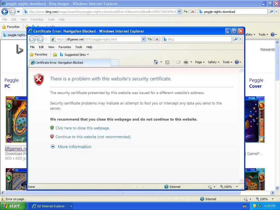Click Back button in Certificate Error window

(32, 39)
